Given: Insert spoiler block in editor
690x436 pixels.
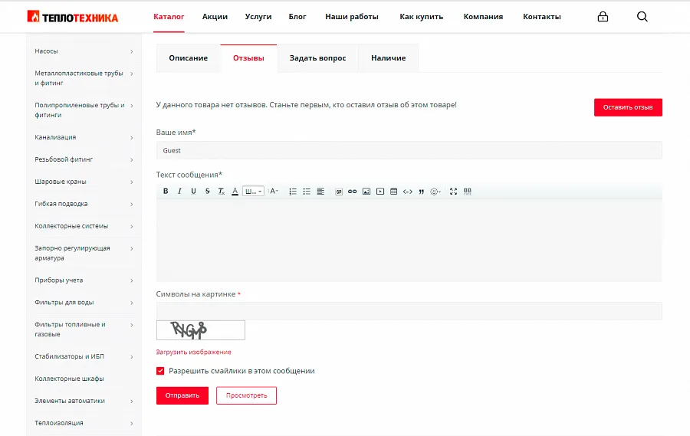Looking at the screenshot, I should click(339, 192).
